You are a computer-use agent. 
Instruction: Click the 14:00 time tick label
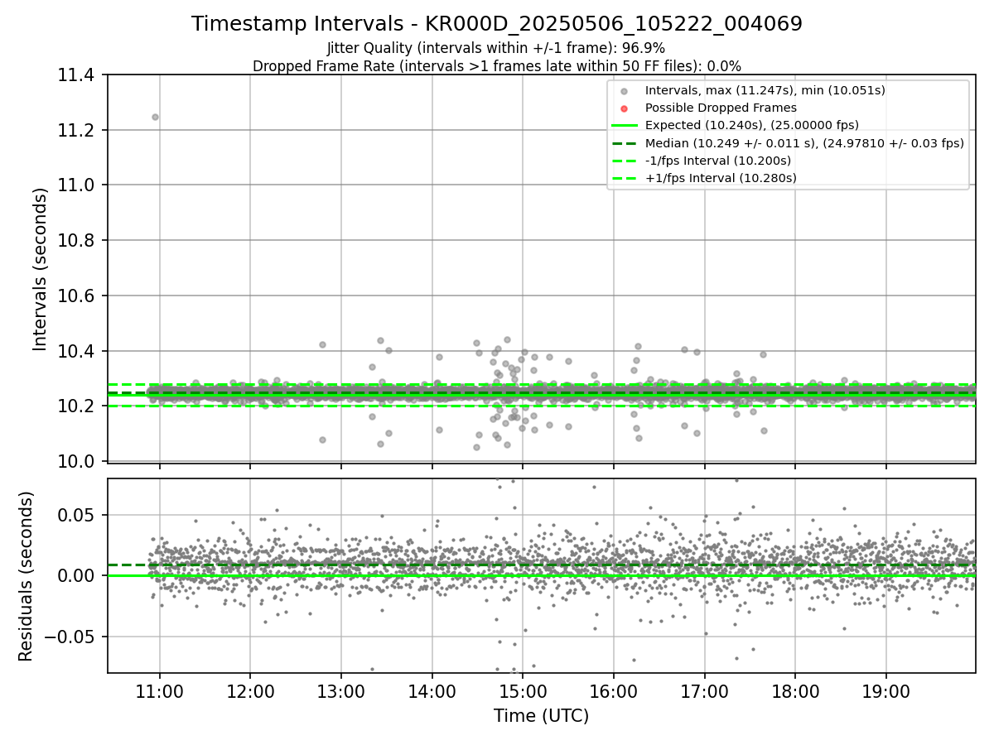[432, 690]
